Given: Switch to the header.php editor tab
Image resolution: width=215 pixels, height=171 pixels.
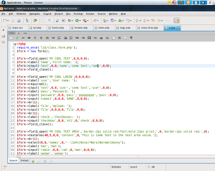Looking at the screenshot, I should [81, 28].
